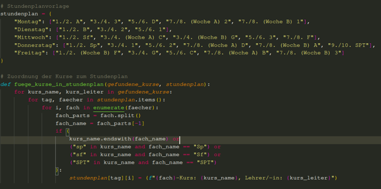Click 'kurs_name.endswith(fach_name)' expression
The width and height of the screenshot is (381, 189).
tap(119, 139)
